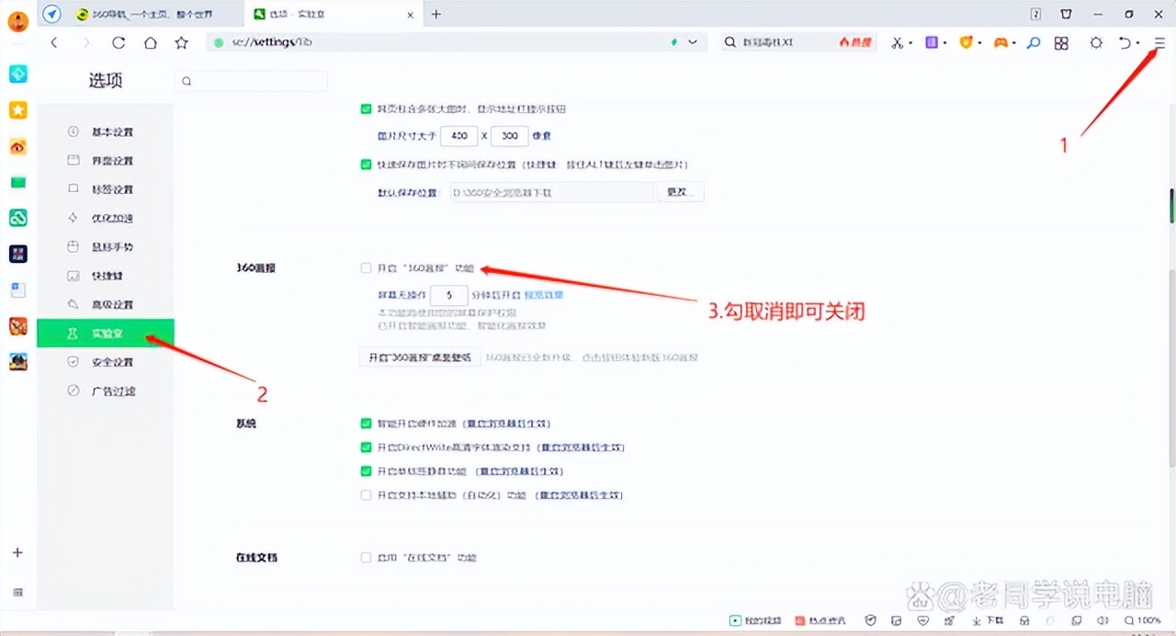This screenshot has width=1176, height=636.
Task: Open the four-squares apps grid icon
Action: (x=1061, y=42)
